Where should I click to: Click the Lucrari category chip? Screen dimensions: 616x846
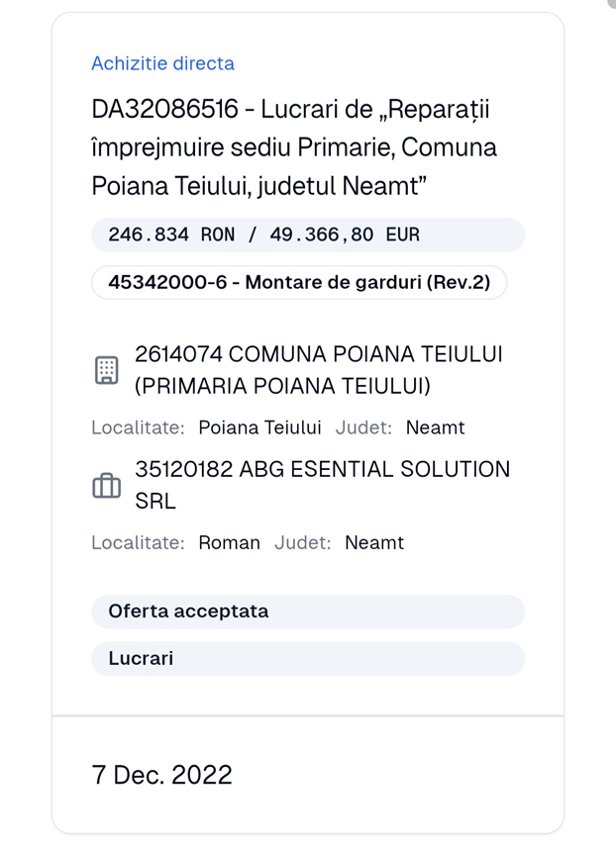[x=140, y=658]
